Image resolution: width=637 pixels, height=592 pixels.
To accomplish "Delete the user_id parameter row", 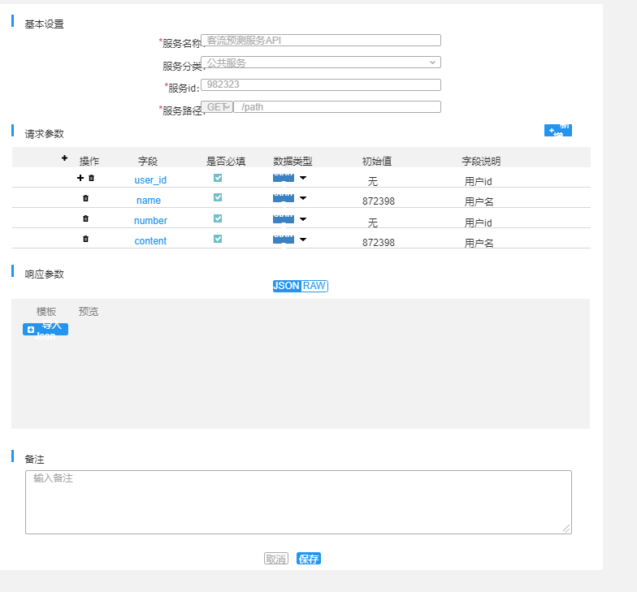I will coord(91,178).
